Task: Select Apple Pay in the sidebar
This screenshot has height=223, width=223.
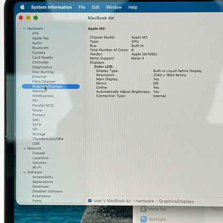Action: 41,38
